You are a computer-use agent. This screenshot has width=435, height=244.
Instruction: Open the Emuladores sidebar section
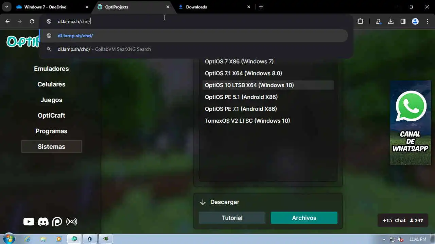[x=51, y=69]
